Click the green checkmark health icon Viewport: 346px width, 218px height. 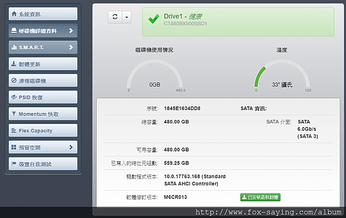pos(154,19)
